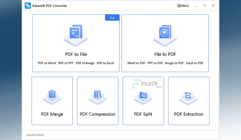Open the Menu button
Screen dimensions: 241x140
pyautogui.click(x=182, y=6)
